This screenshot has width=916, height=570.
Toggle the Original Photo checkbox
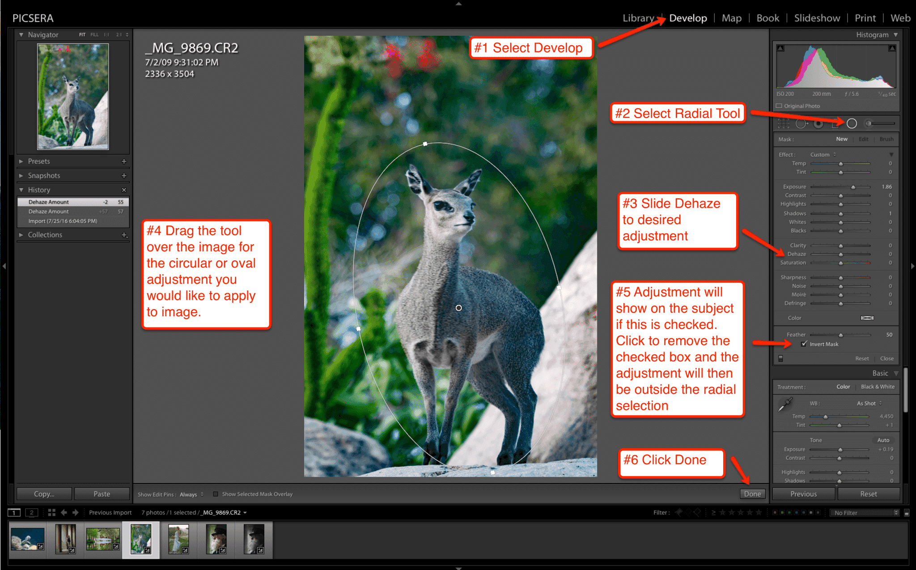click(779, 106)
